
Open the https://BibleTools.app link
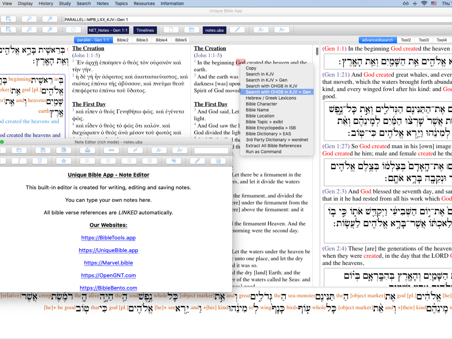pyautogui.click(x=108, y=238)
